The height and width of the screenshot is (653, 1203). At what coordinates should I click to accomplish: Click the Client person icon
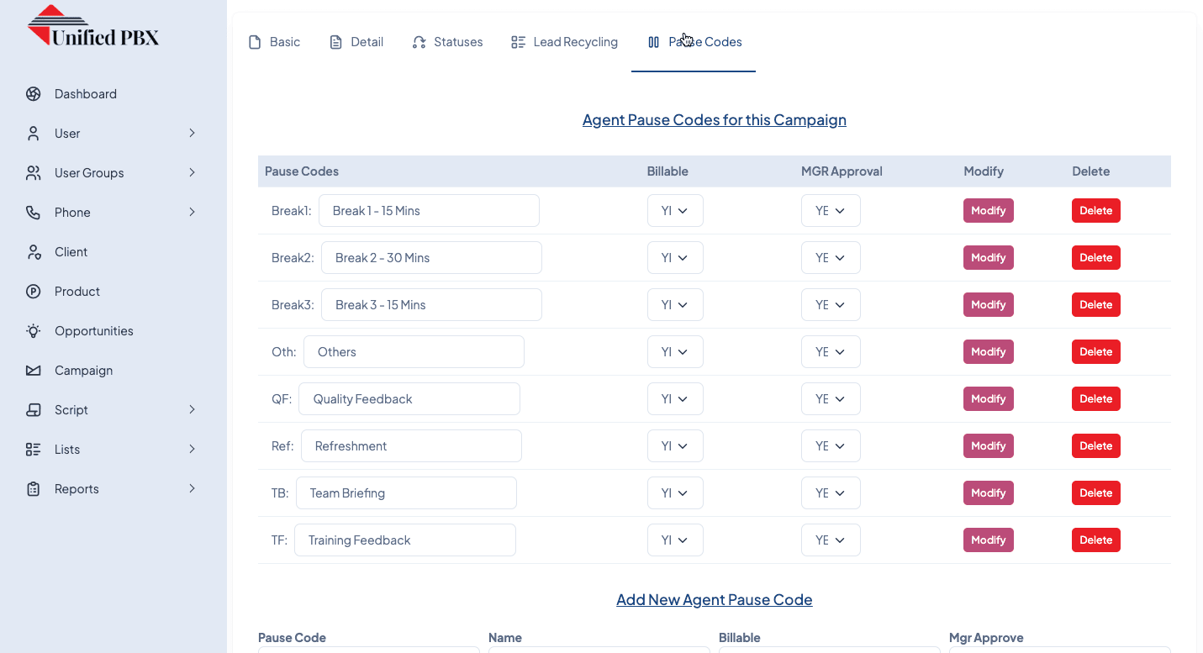[x=34, y=252]
